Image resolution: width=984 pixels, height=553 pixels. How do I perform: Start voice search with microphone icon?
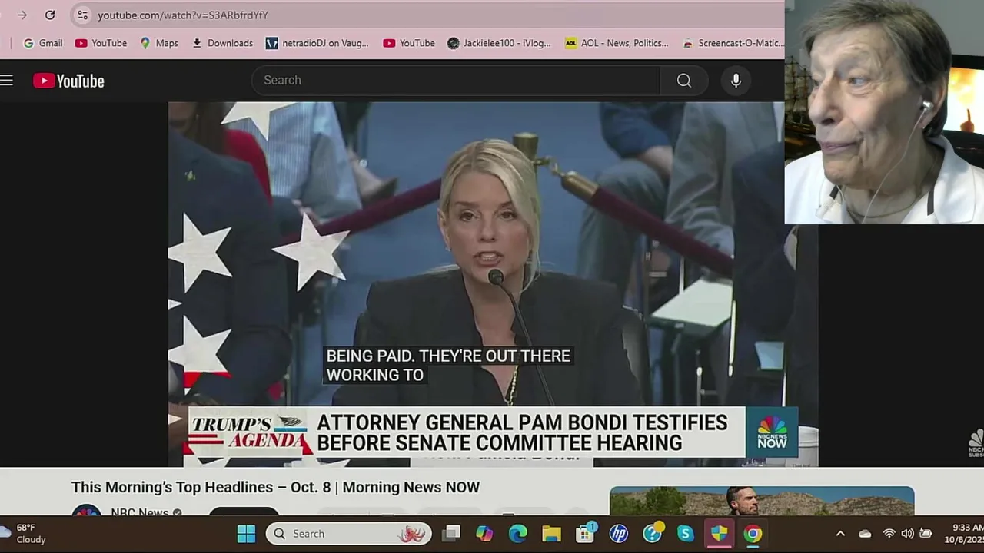[736, 80]
